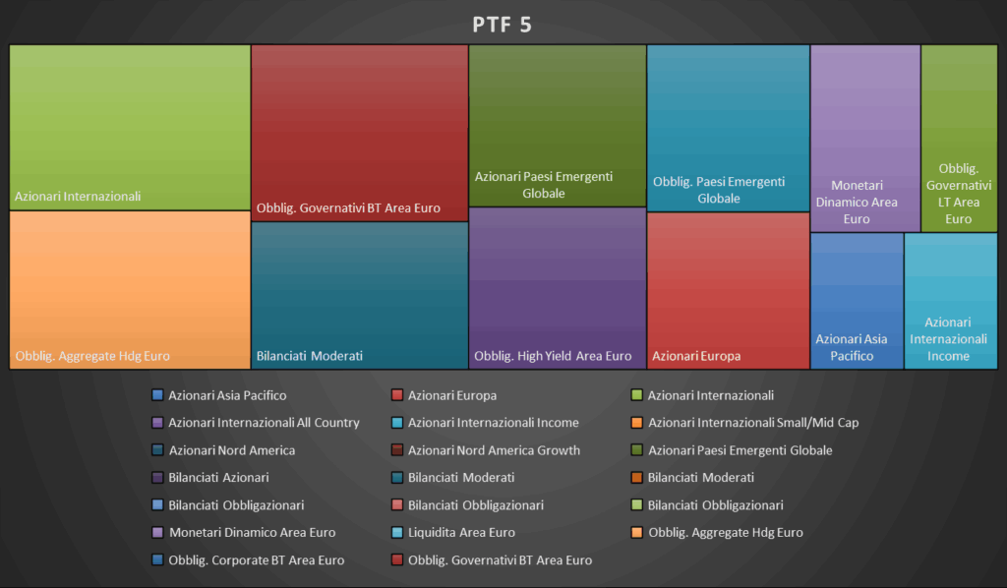Click the Obblig. Corporate BT Area Euro legend label
The image size is (1007, 588).
pos(256,559)
